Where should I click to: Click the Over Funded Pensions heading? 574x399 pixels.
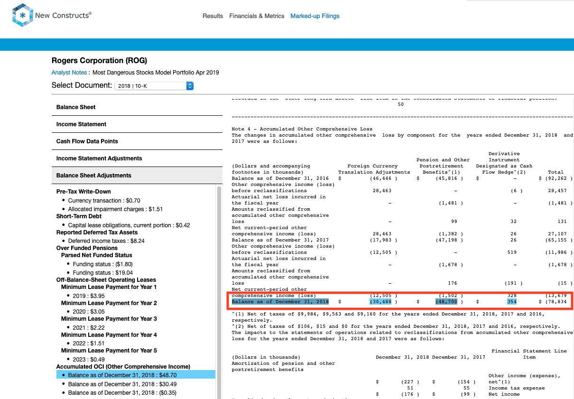[87, 248]
